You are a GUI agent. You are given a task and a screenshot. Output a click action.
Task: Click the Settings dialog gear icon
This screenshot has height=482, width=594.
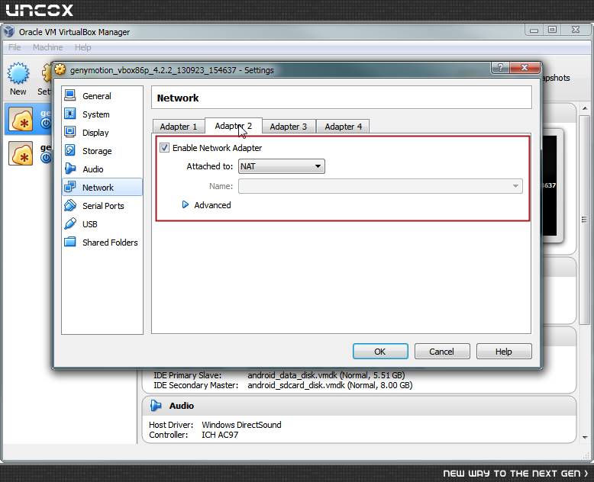(60, 69)
